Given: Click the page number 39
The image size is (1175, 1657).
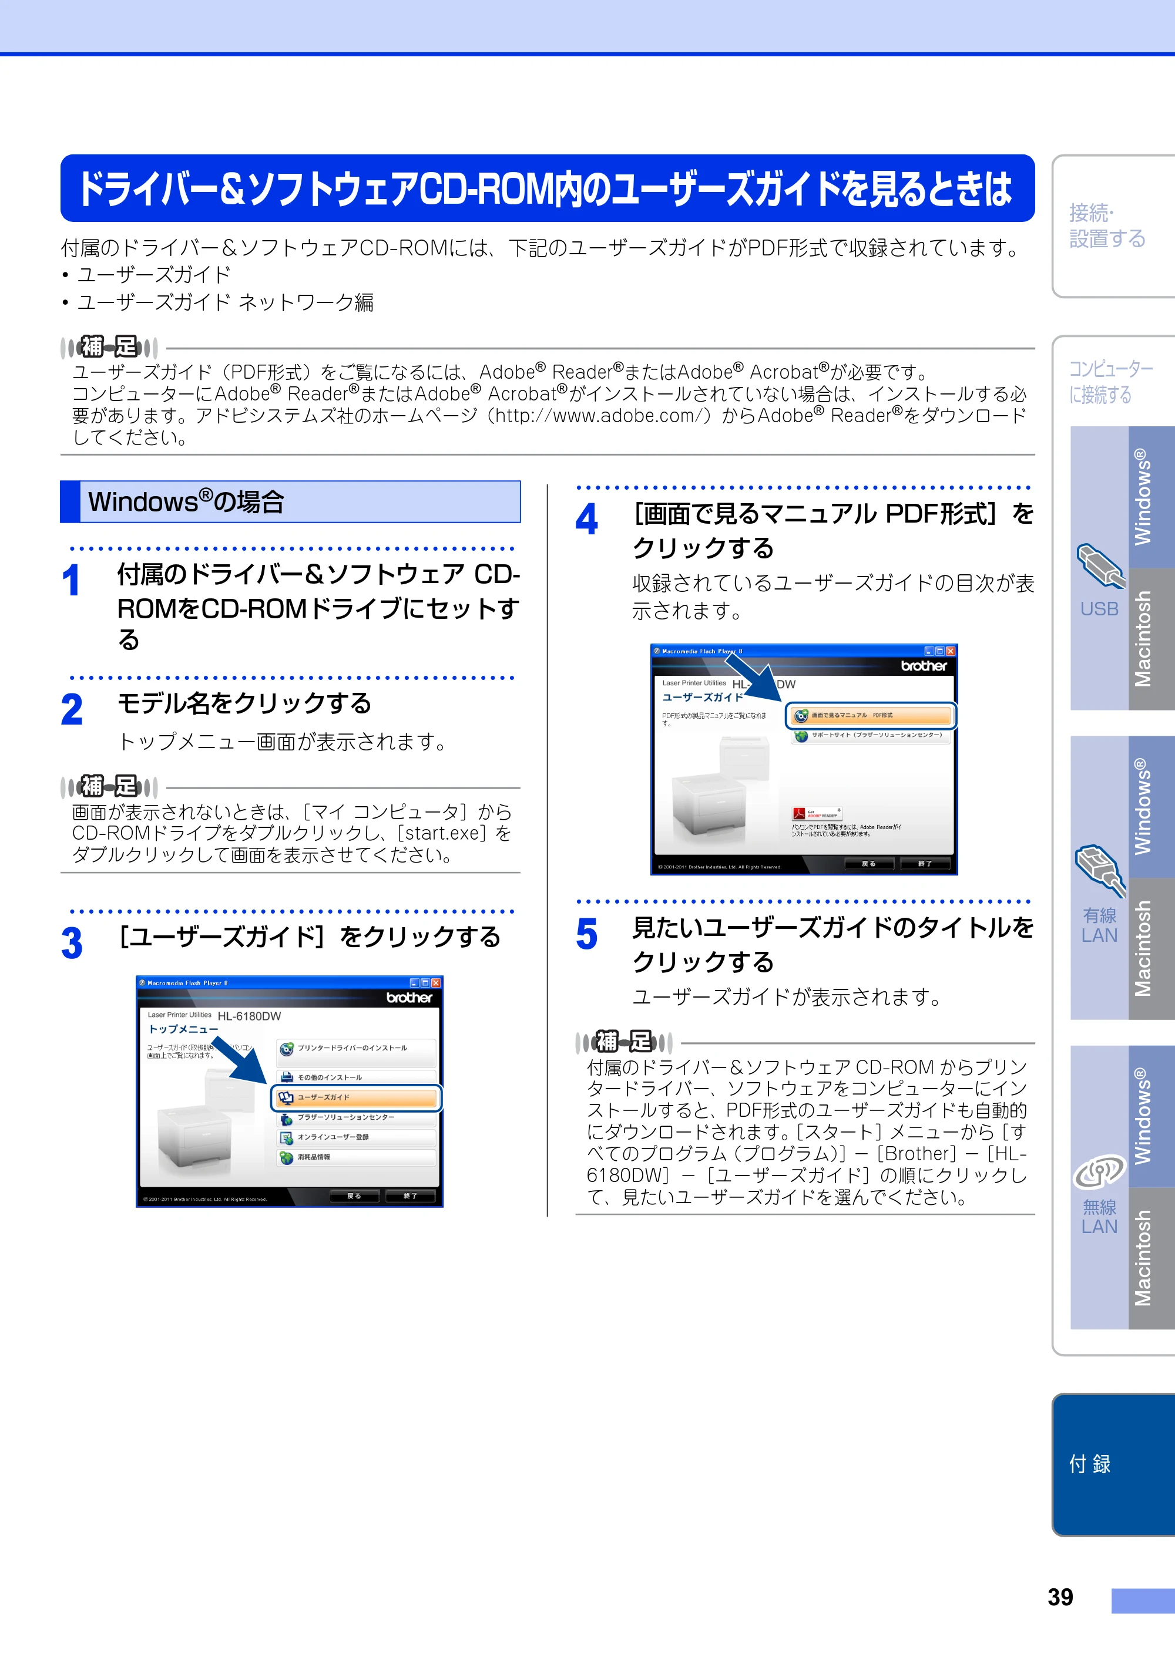Looking at the screenshot, I should click(1060, 1597).
